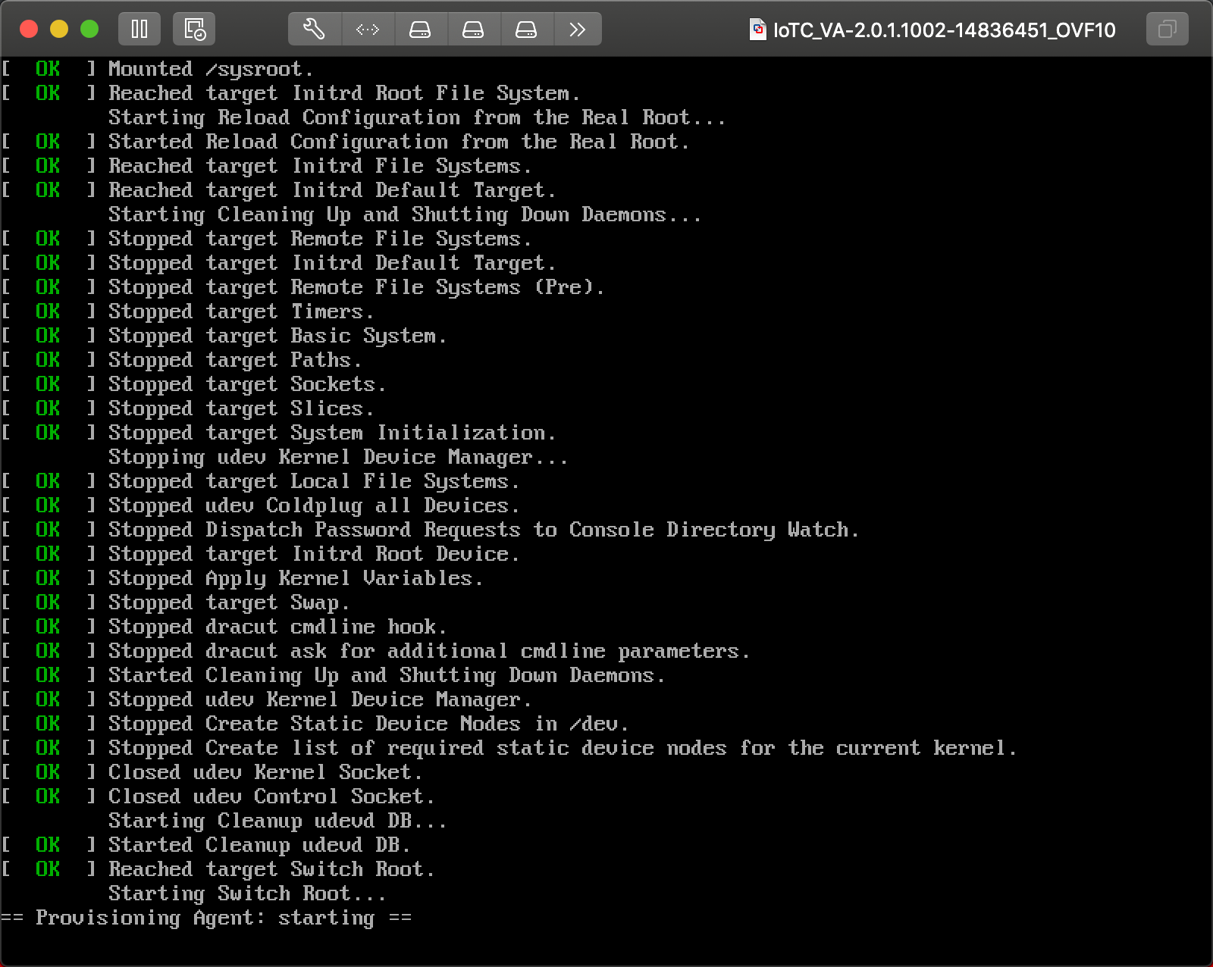1213x967 pixels.
Task: Click 'Stopping udev Kernel Device Manager...' line
Action: point(337,457)
